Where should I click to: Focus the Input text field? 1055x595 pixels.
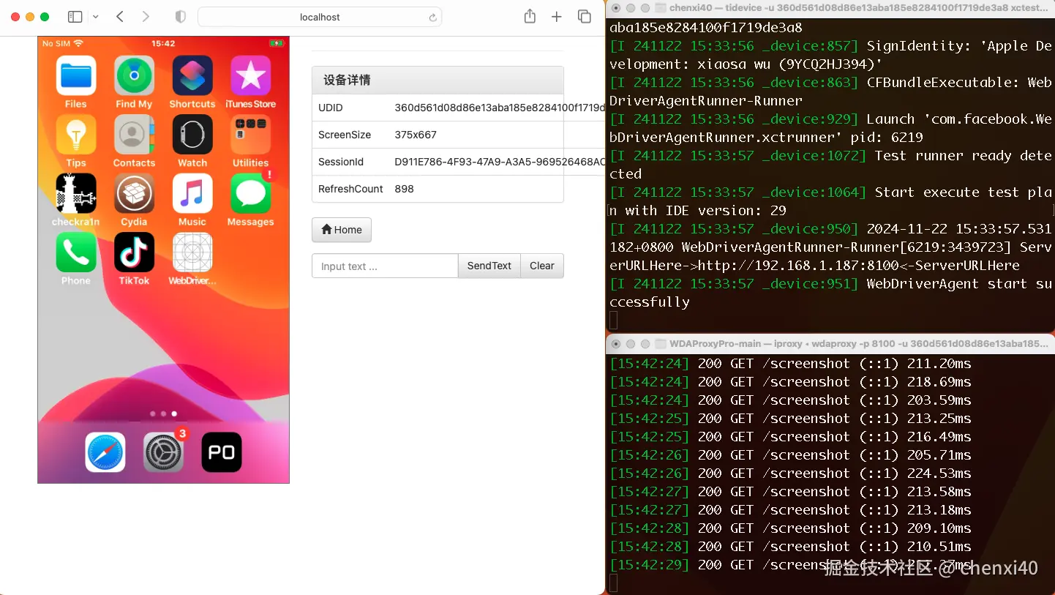(385, 266)
